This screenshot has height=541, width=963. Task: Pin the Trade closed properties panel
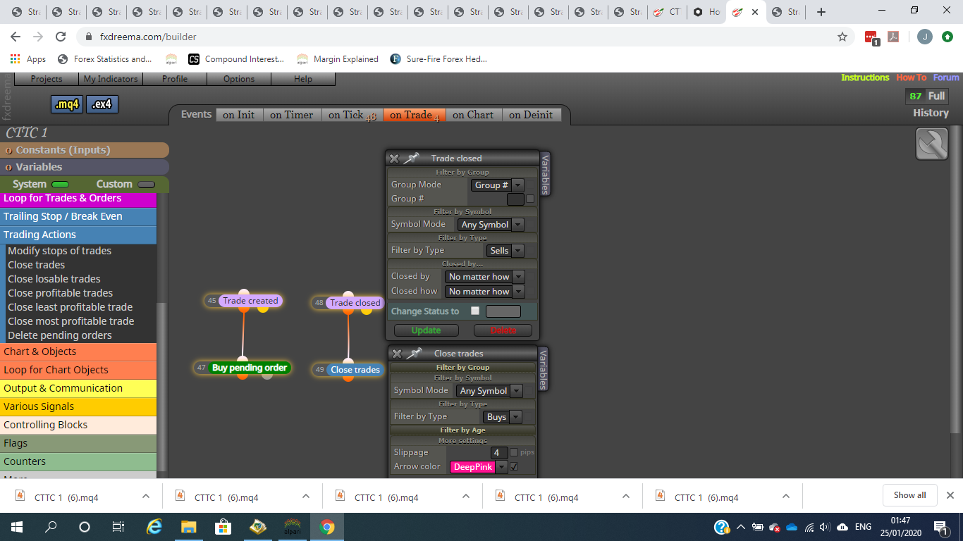(x=411, y=158)
